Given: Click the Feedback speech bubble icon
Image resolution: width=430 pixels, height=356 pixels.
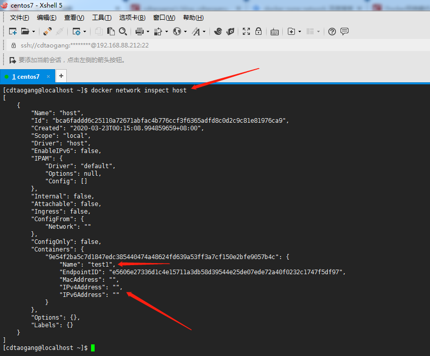Looking at the screenshot, I should (x=344, y=31).
